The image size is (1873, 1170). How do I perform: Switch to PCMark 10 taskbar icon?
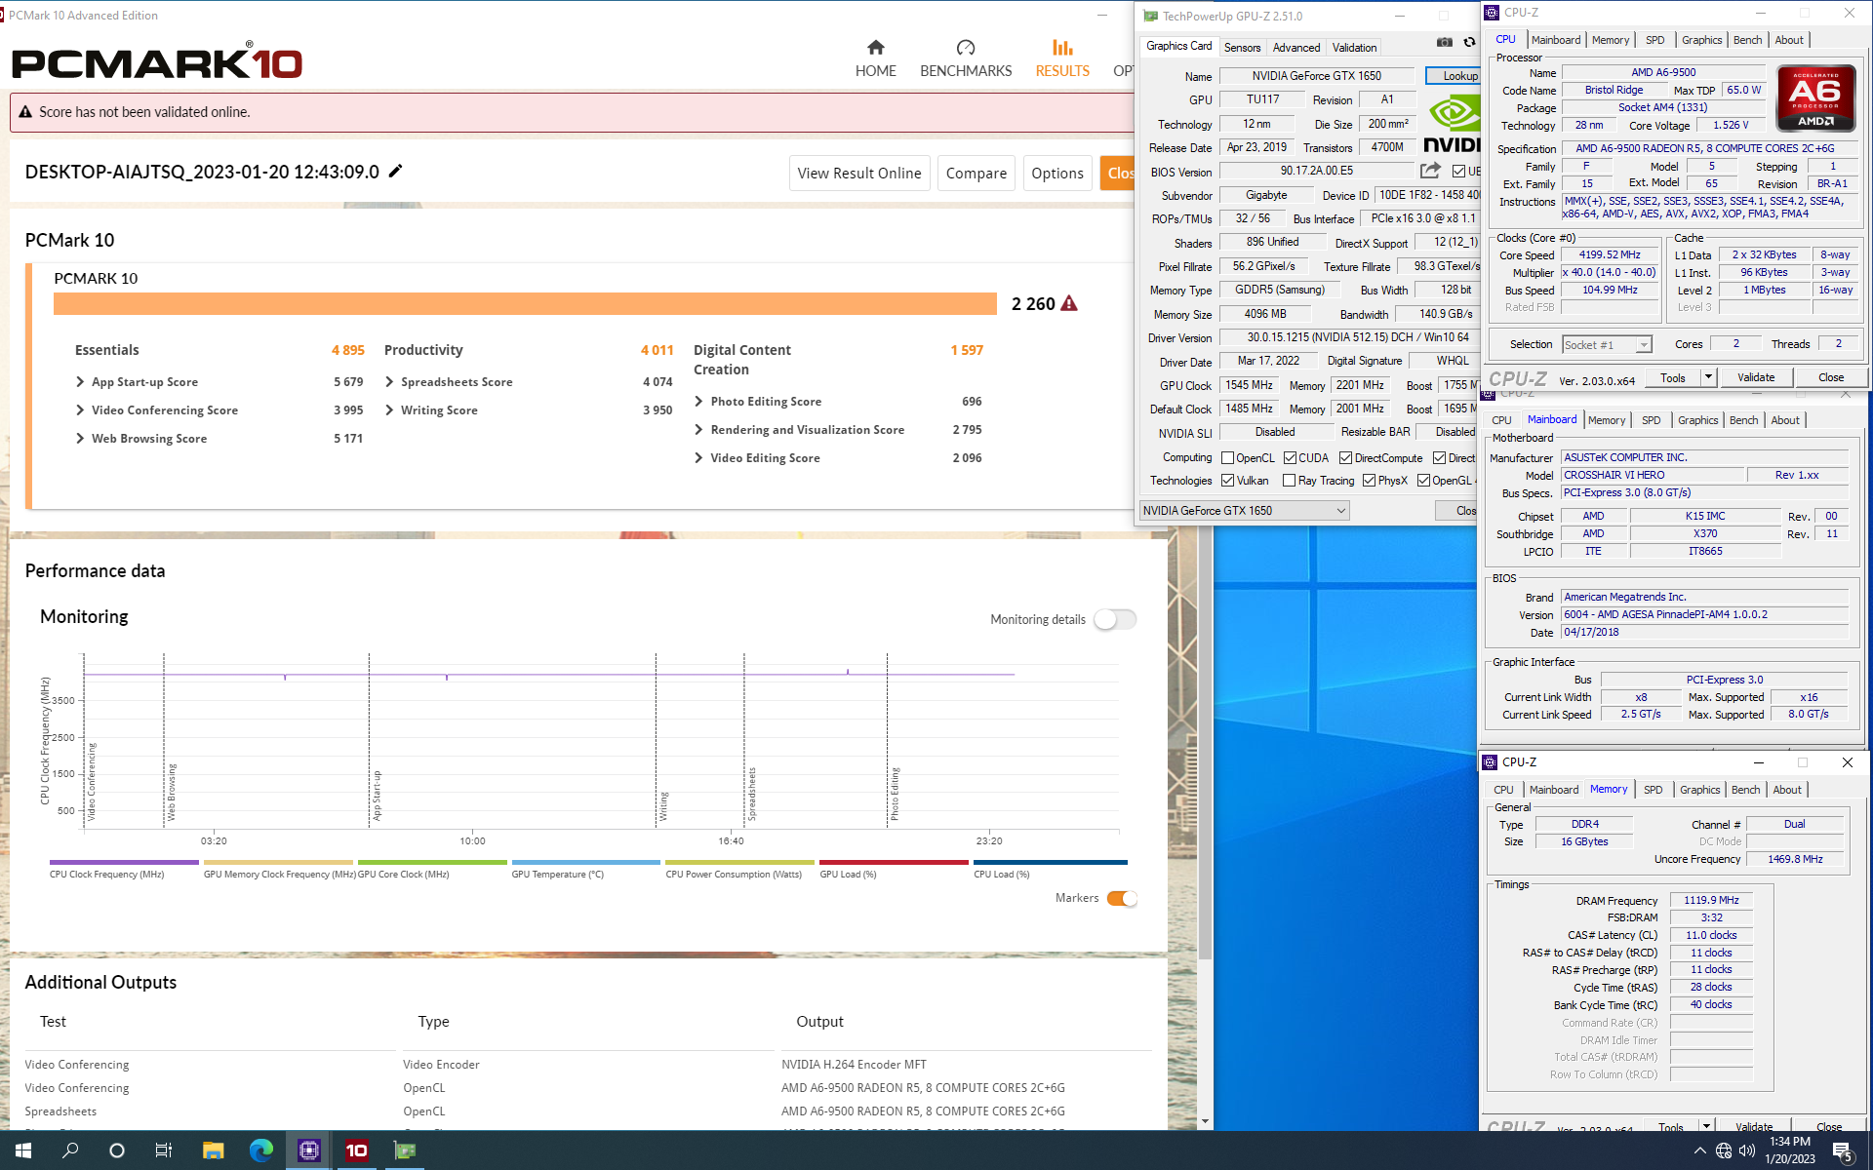click(x=356, y=1150)
